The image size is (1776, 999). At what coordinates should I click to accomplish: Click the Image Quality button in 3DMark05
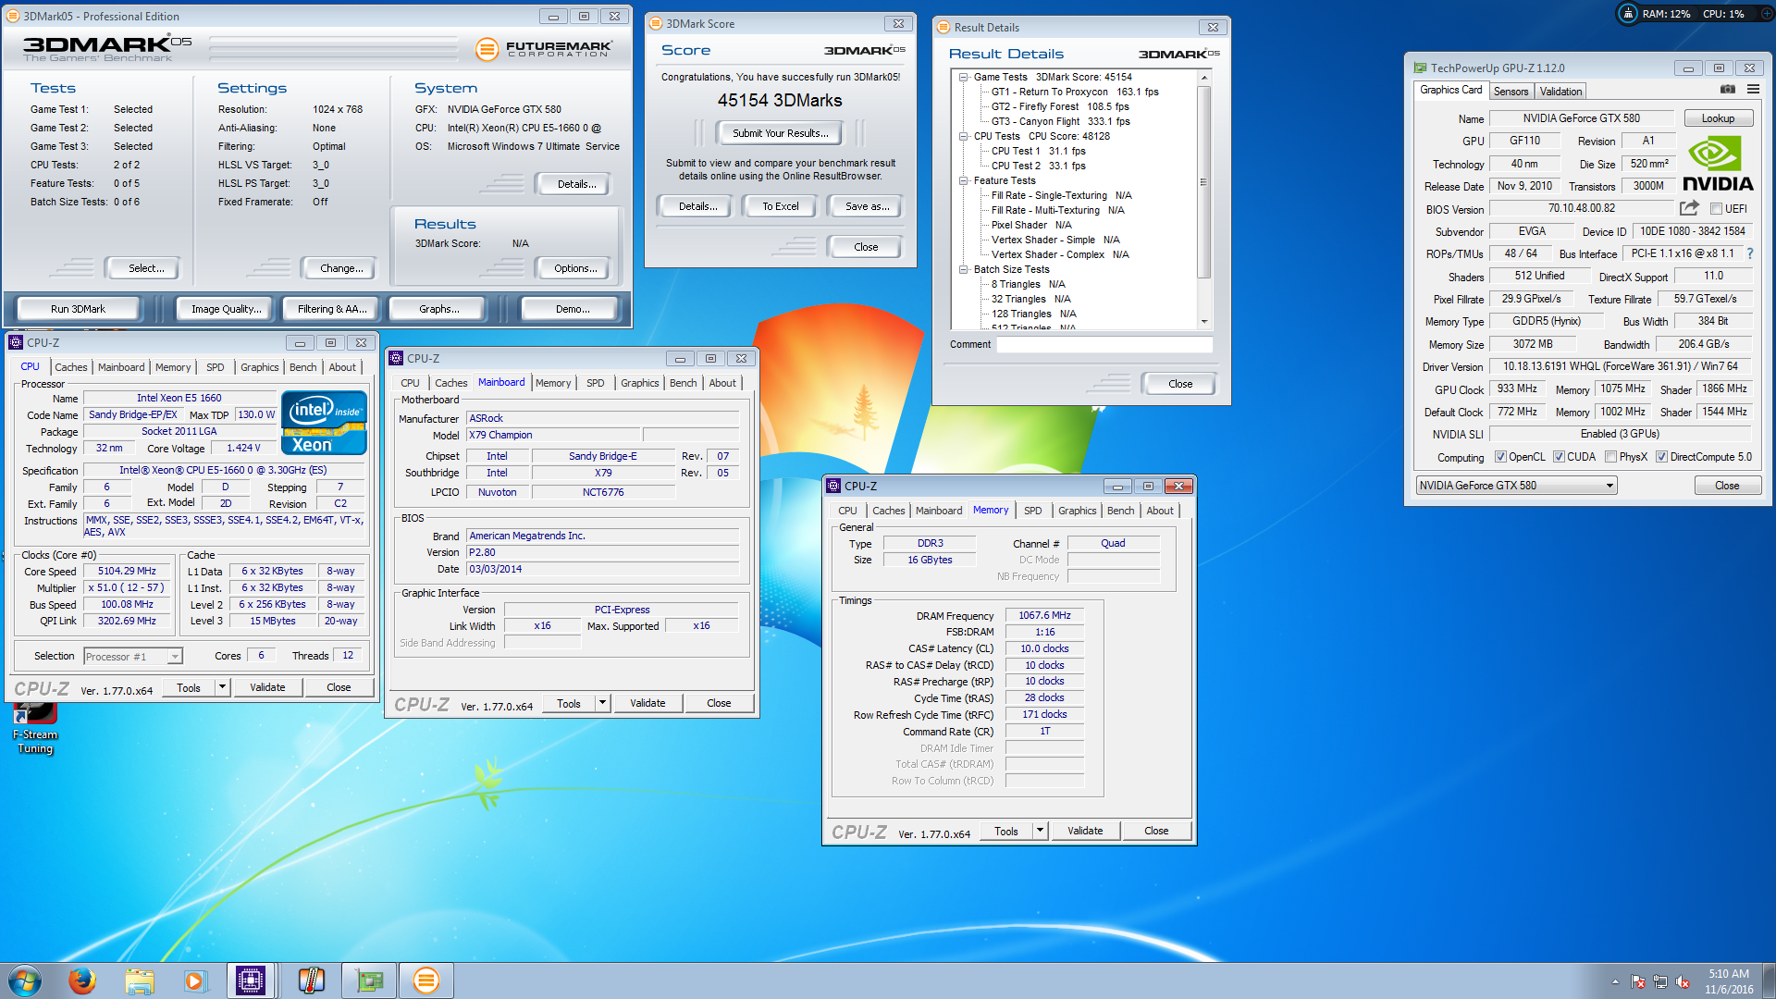227,309
